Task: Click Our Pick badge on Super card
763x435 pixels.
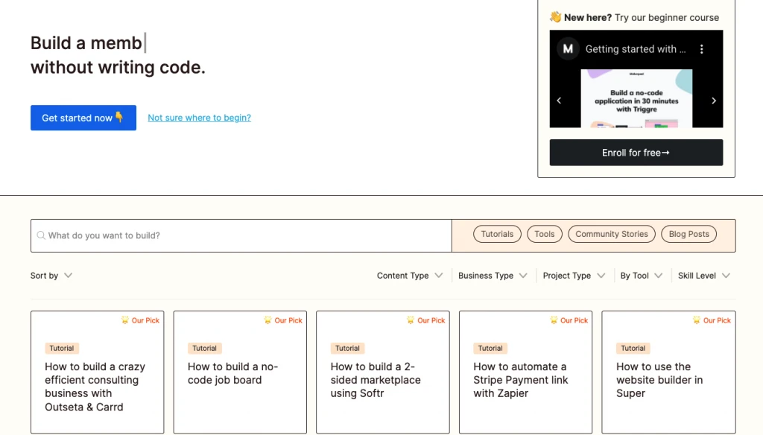Action: pyautogui.click(x=712, y=320)
